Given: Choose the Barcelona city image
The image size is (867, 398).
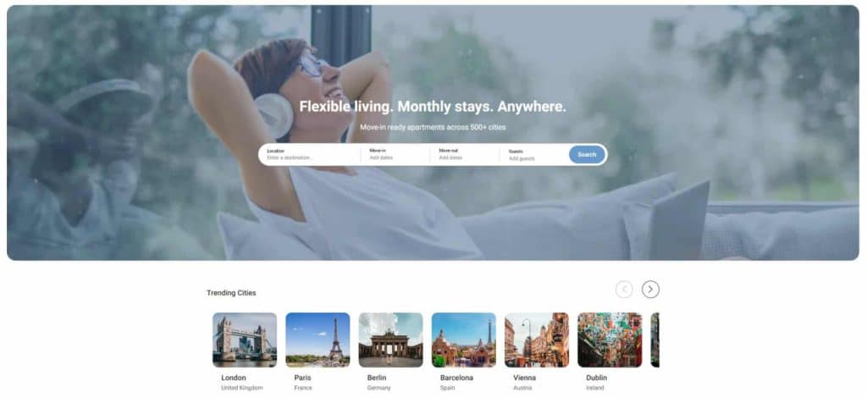Looking at the screenshot, I should point(464,340).
